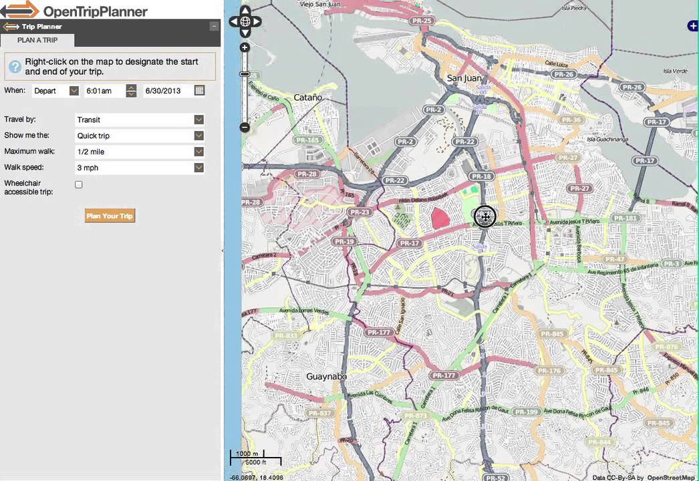Click the PR-25 route shield
699x481 pixels.
pyautogui.click(x=421, y=21)
